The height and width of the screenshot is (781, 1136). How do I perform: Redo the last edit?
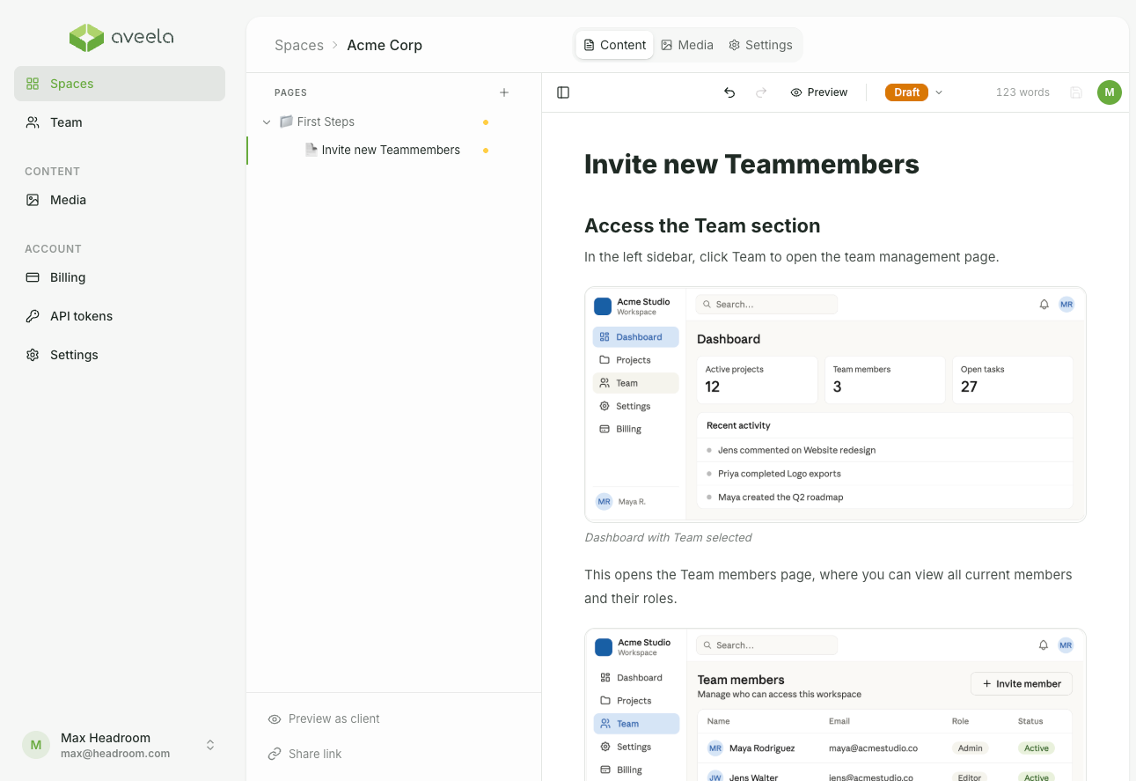pyautogui.click(x=761, y=92)
